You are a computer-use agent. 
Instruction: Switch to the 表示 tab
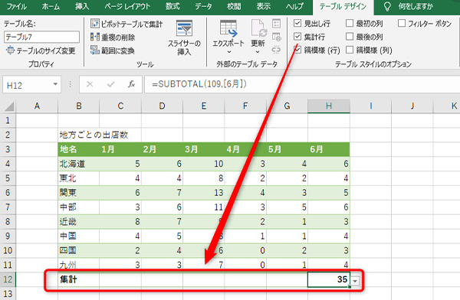[264, 6]
